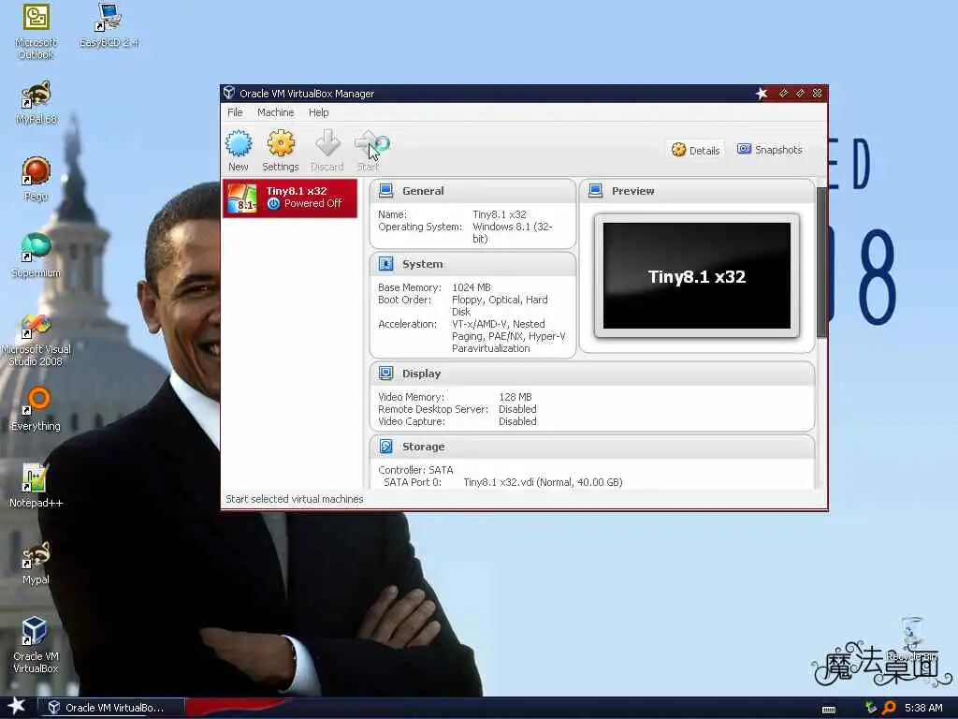Viewport: 958px width, 719px height.
Task: Click the Storage section header
Action: pyautogui.click(x=592, y=447)
